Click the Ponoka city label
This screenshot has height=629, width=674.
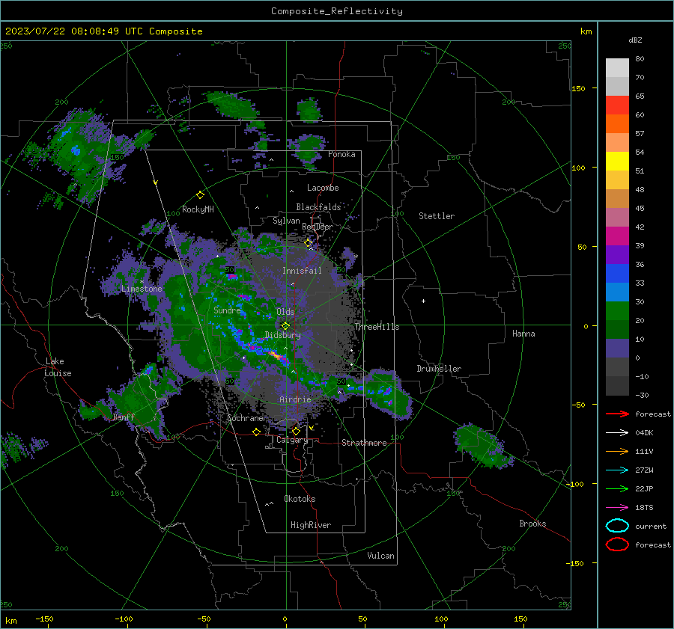[x=341, y=154]
